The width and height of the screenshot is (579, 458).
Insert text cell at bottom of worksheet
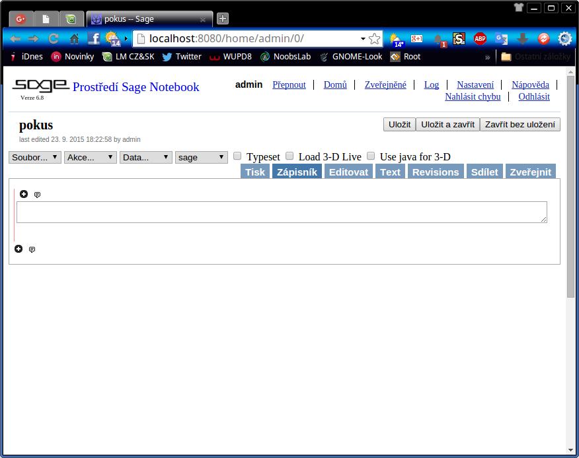point(32,249)
